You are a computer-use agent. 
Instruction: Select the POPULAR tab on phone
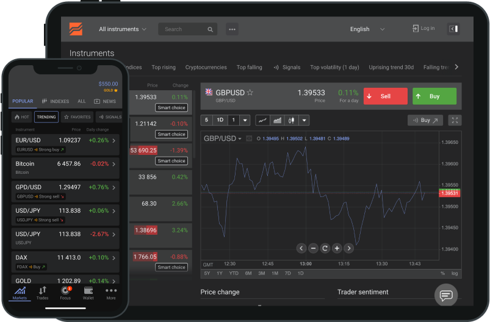[x=23, y=101]
